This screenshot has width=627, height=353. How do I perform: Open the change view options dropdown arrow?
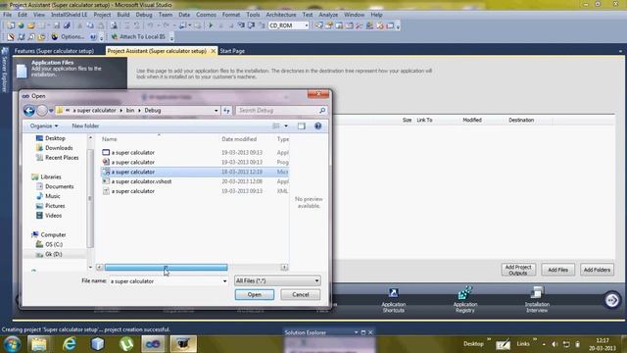286,126
